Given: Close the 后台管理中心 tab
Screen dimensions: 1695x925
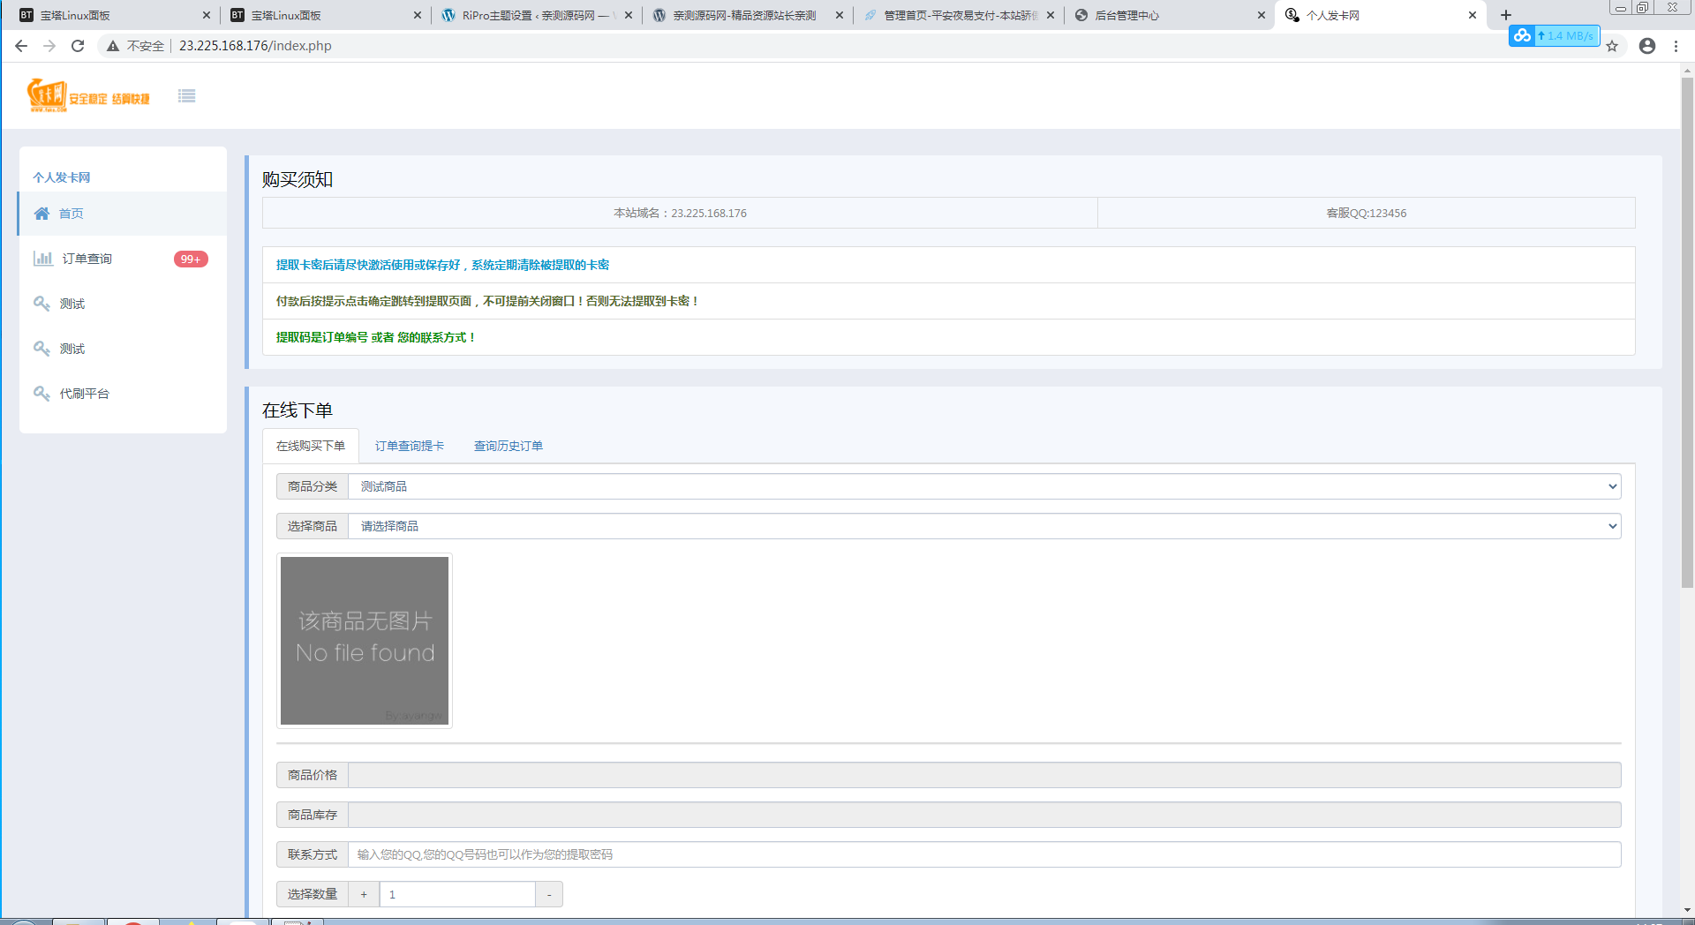Looking at the screenshot, I should tap(1262, 15).
